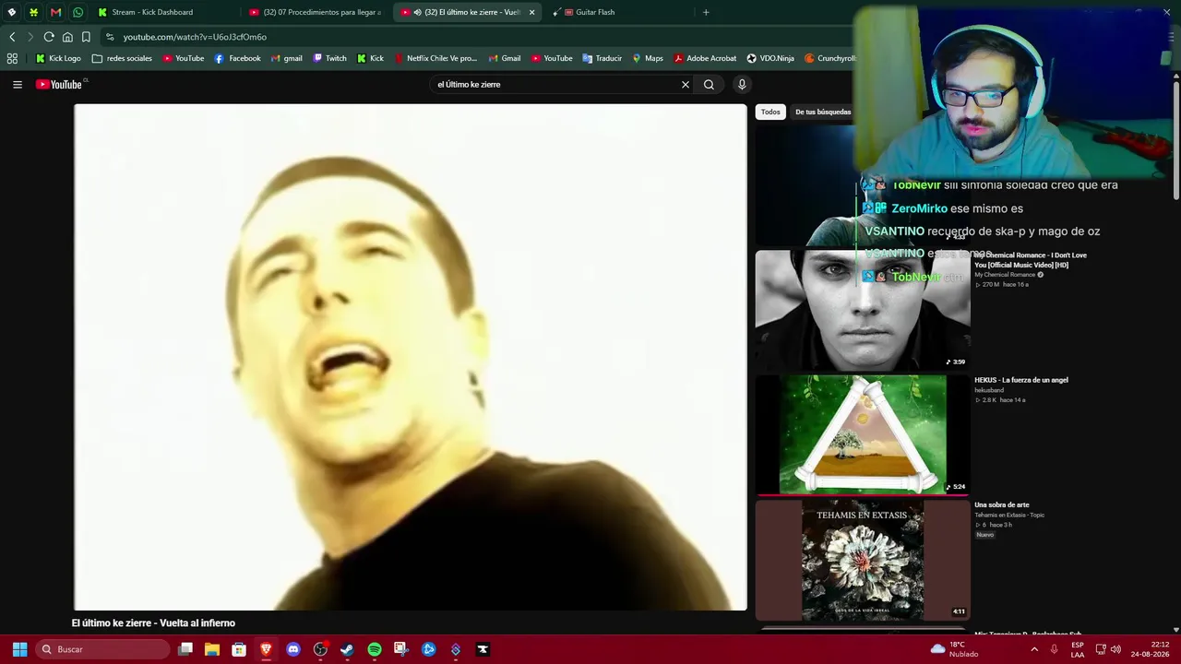Open the HEKUS La fuerza de un angel thumbnail
Viewport: 1181px width, 664px height.
click(x=863, y=434)
